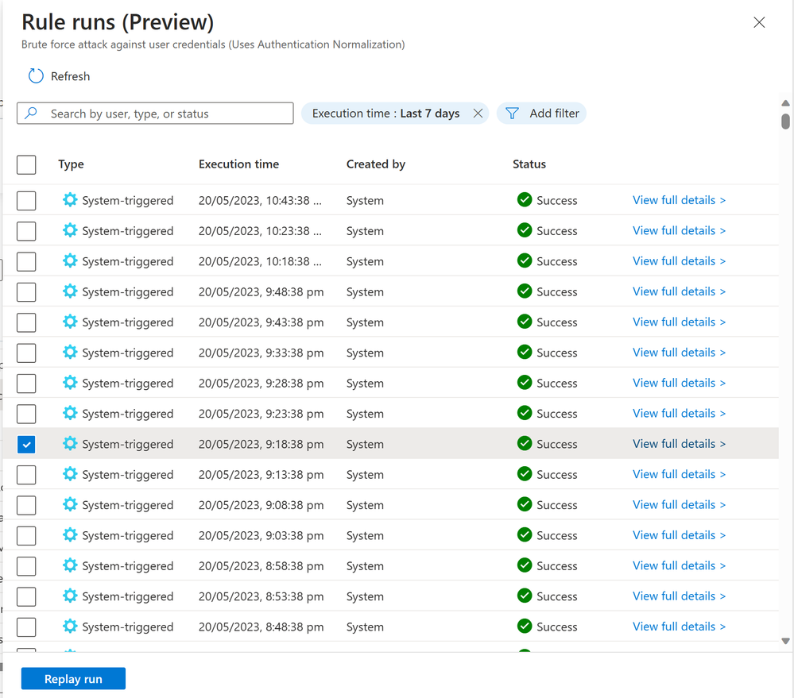Click the Replay run button

click(x=73, y=678)
